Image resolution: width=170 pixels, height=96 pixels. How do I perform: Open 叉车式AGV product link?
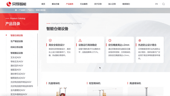tap(16, 58)
